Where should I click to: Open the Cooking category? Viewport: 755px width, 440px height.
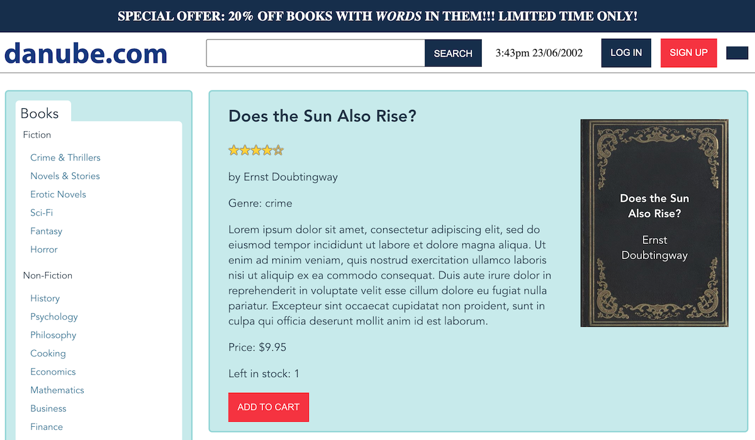48,353
